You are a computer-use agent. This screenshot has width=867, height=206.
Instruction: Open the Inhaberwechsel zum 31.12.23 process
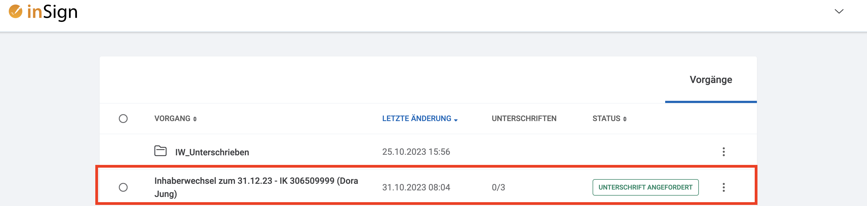[256, 187]
